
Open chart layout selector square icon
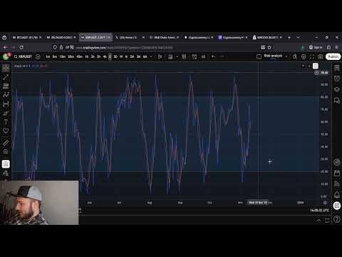259,56
